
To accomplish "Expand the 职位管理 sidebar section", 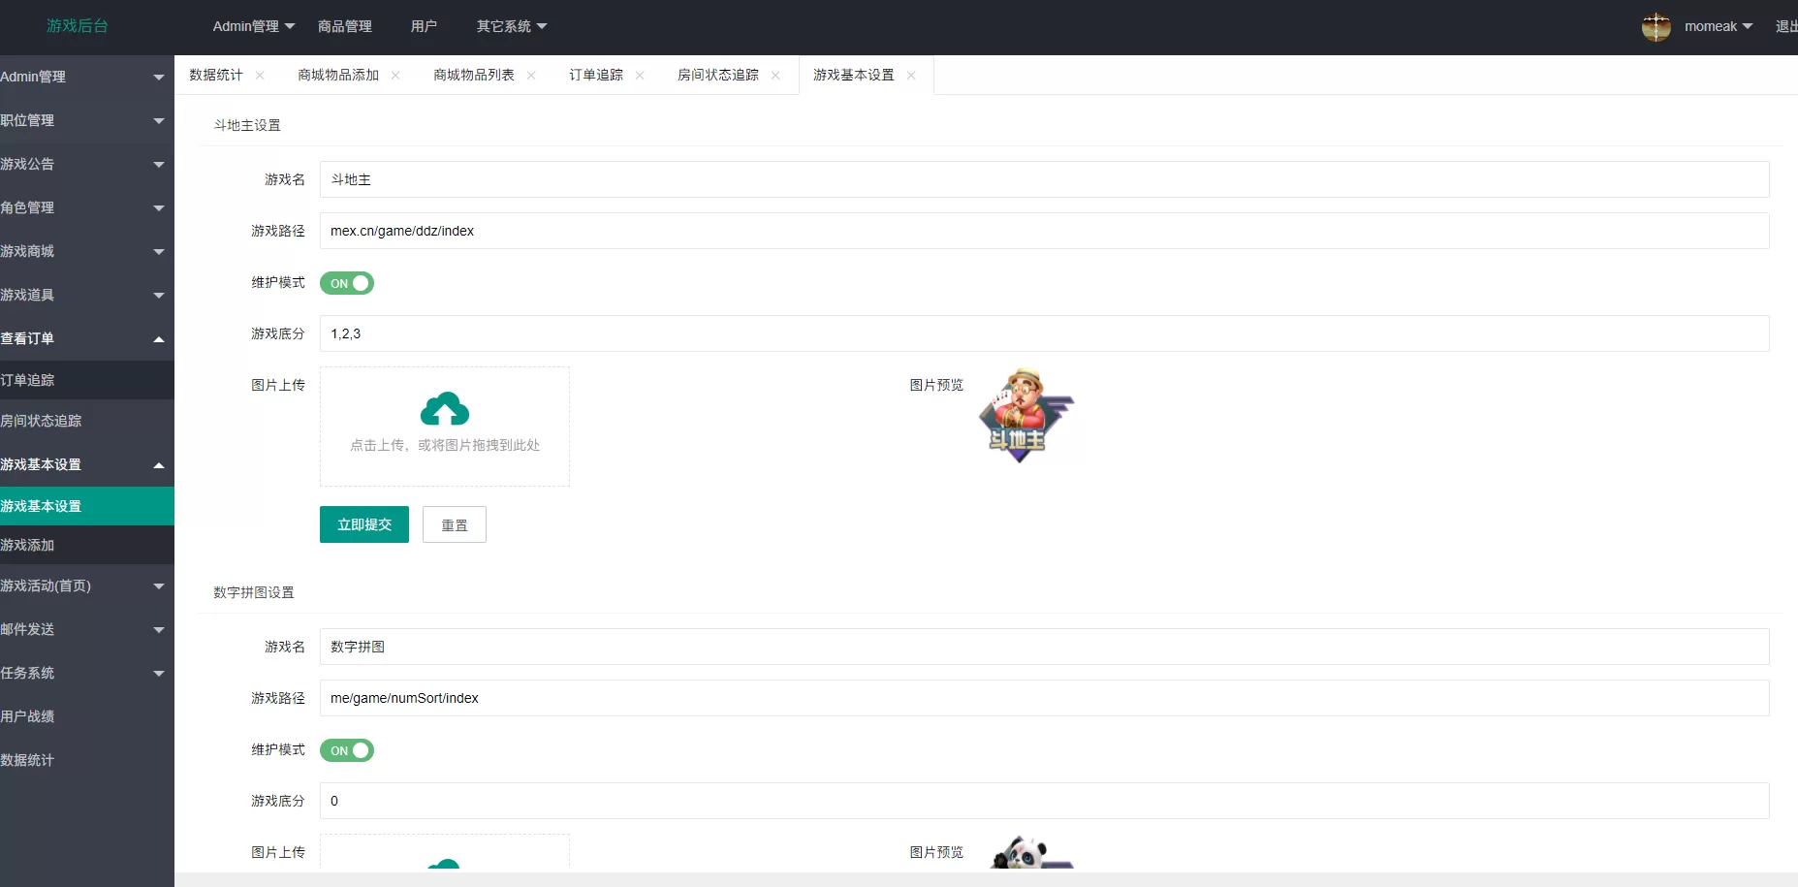I will (x=85, y=120).
